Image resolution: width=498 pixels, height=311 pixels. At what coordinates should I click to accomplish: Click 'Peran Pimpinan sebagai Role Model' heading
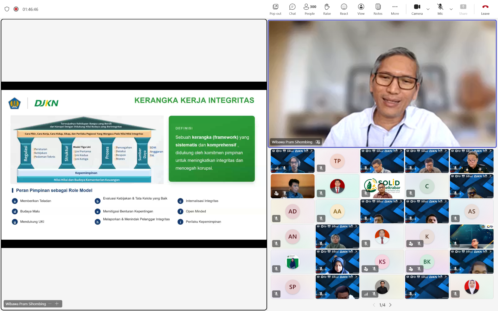[54, 190]
